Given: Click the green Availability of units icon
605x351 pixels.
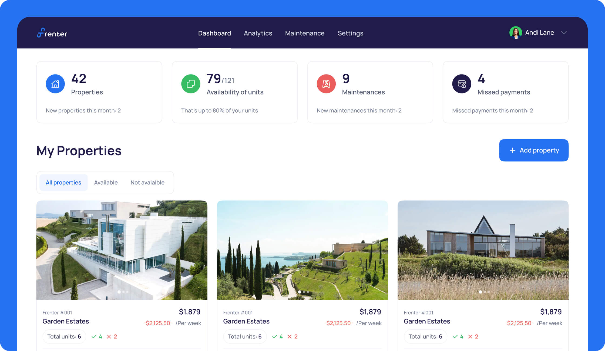Looking at the screenshot, I should [x=191, y=84].
